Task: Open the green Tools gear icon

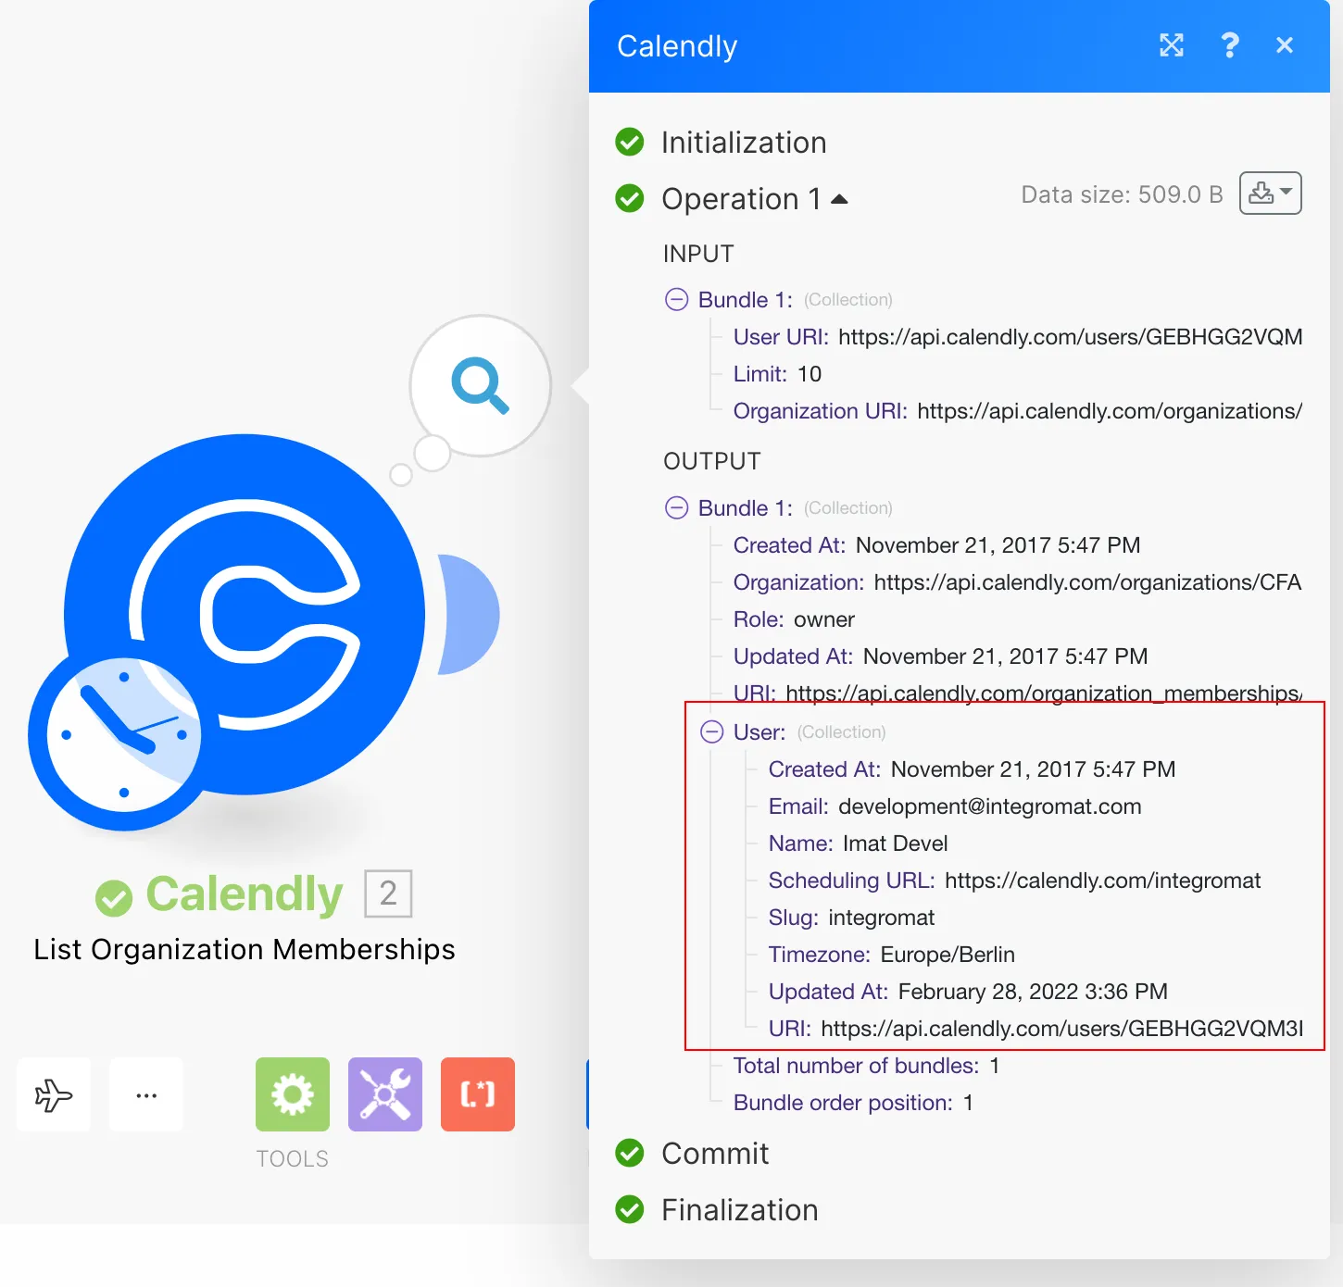Action: click(x=293, y=1094)
